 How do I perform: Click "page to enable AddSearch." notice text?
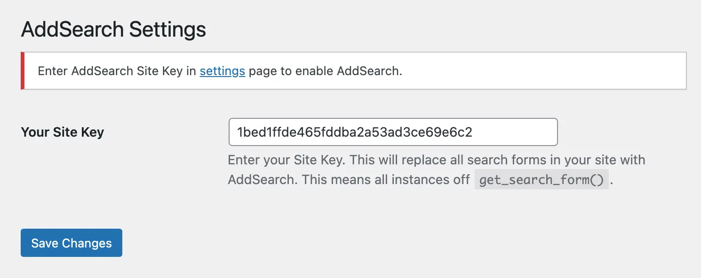[325, 71]
